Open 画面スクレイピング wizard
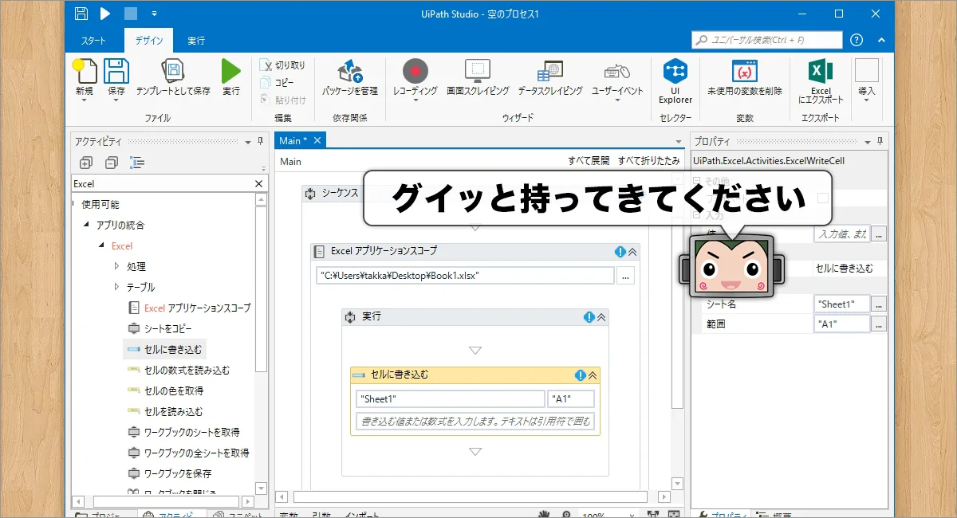Image resolution: width=957 pixels, height=518 pixels. pos(478,78)
